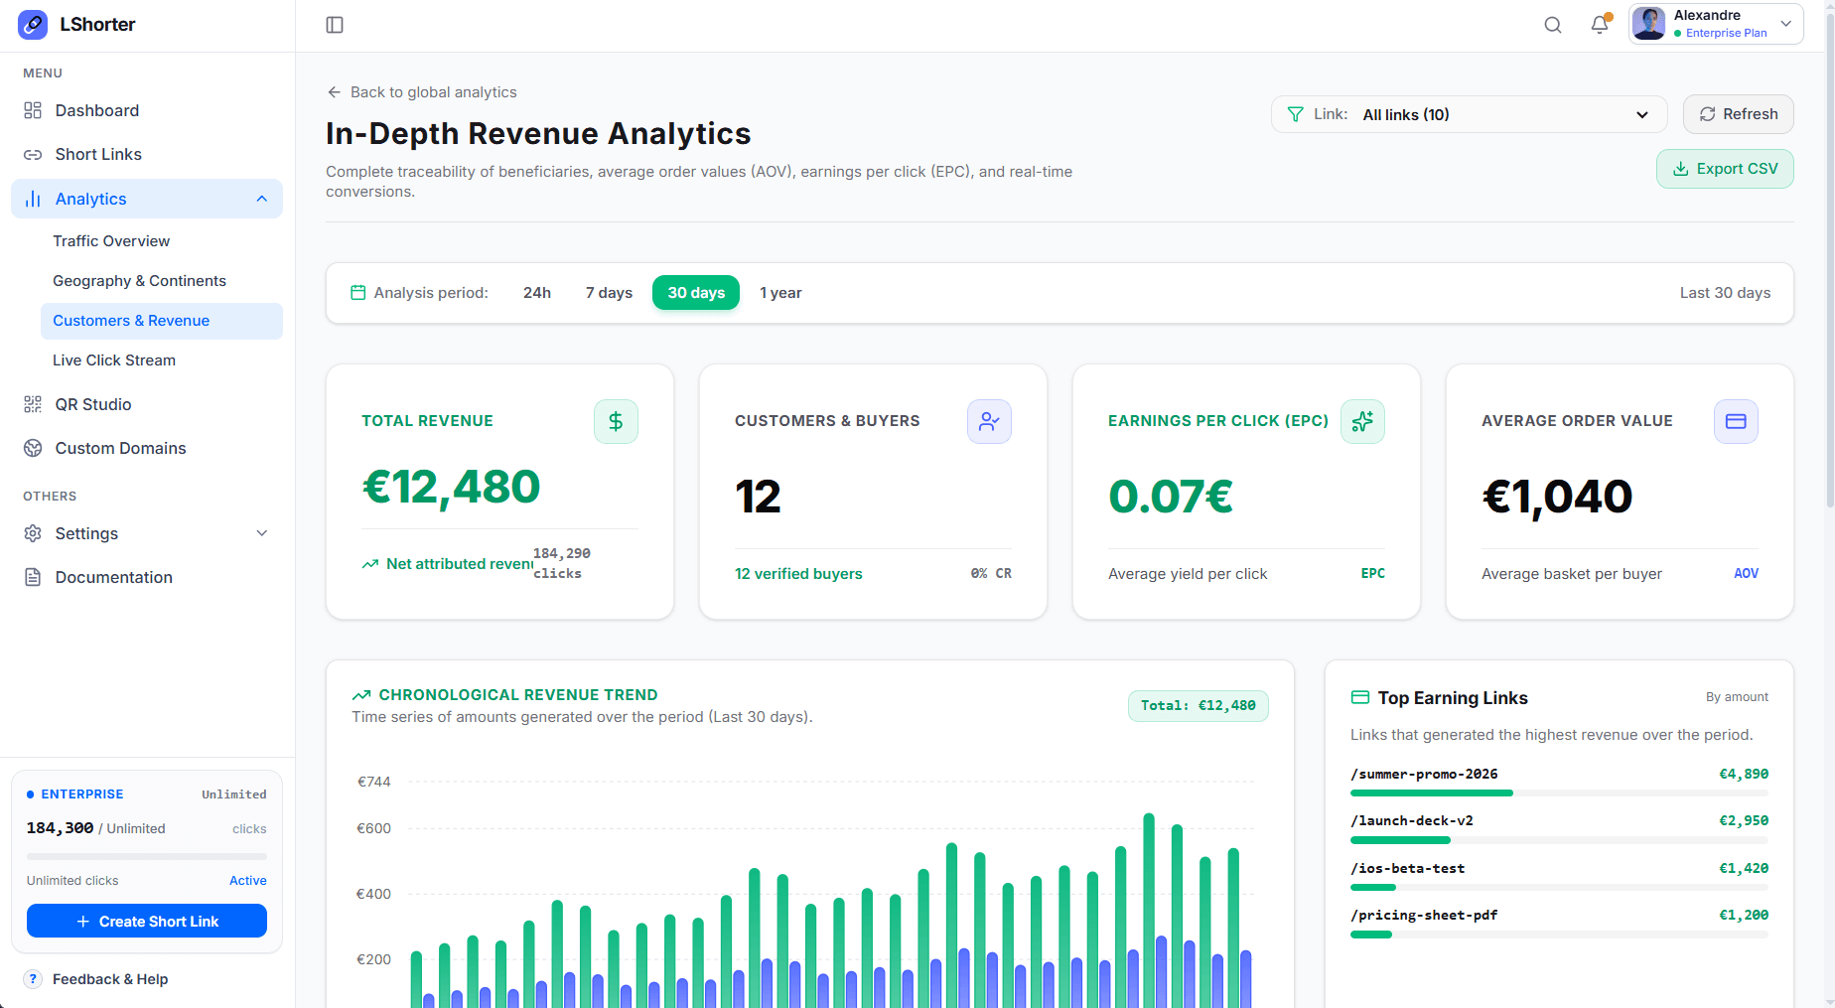The height and width of the screenshot is (1008, 1835).
Task: Click the Feedback & Help question icon
Action: pyautogui.click(x=33, y=979)
